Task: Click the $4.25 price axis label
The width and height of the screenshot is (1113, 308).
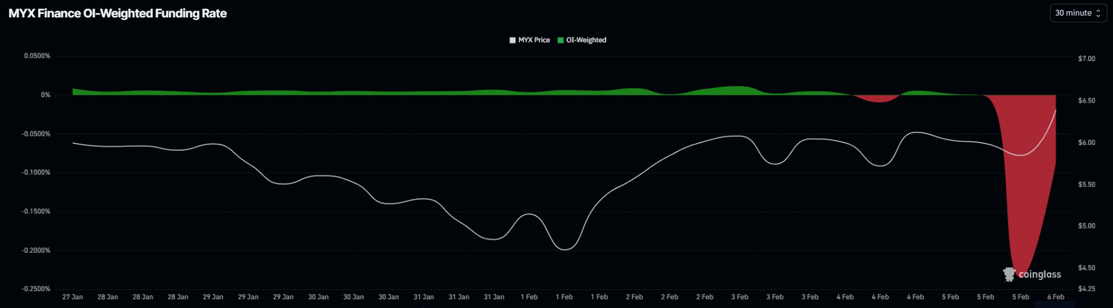Action: [1086, 288]
